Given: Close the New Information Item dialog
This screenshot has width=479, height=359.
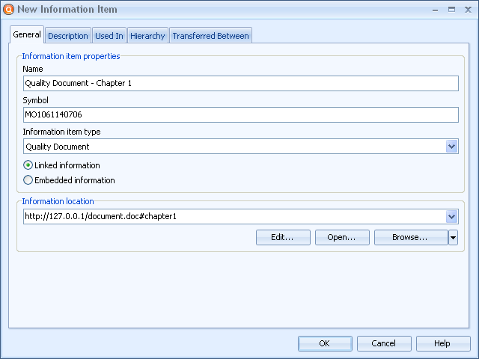Looking at the screenshot, I should coord(468,9).
